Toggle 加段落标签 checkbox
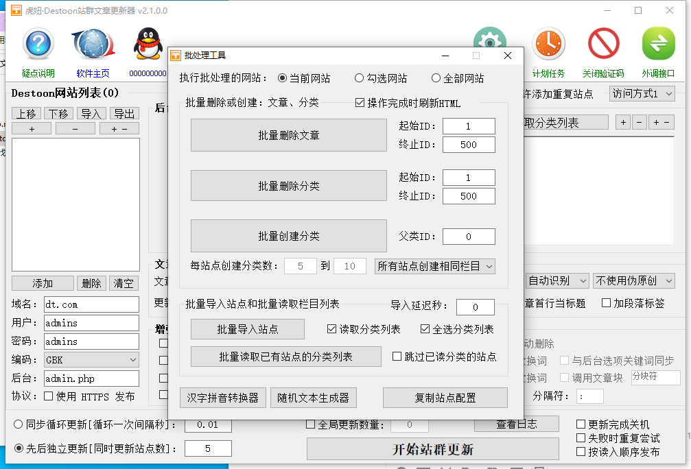The width and height of the screenshot is (691, 469). coord(606,303)
